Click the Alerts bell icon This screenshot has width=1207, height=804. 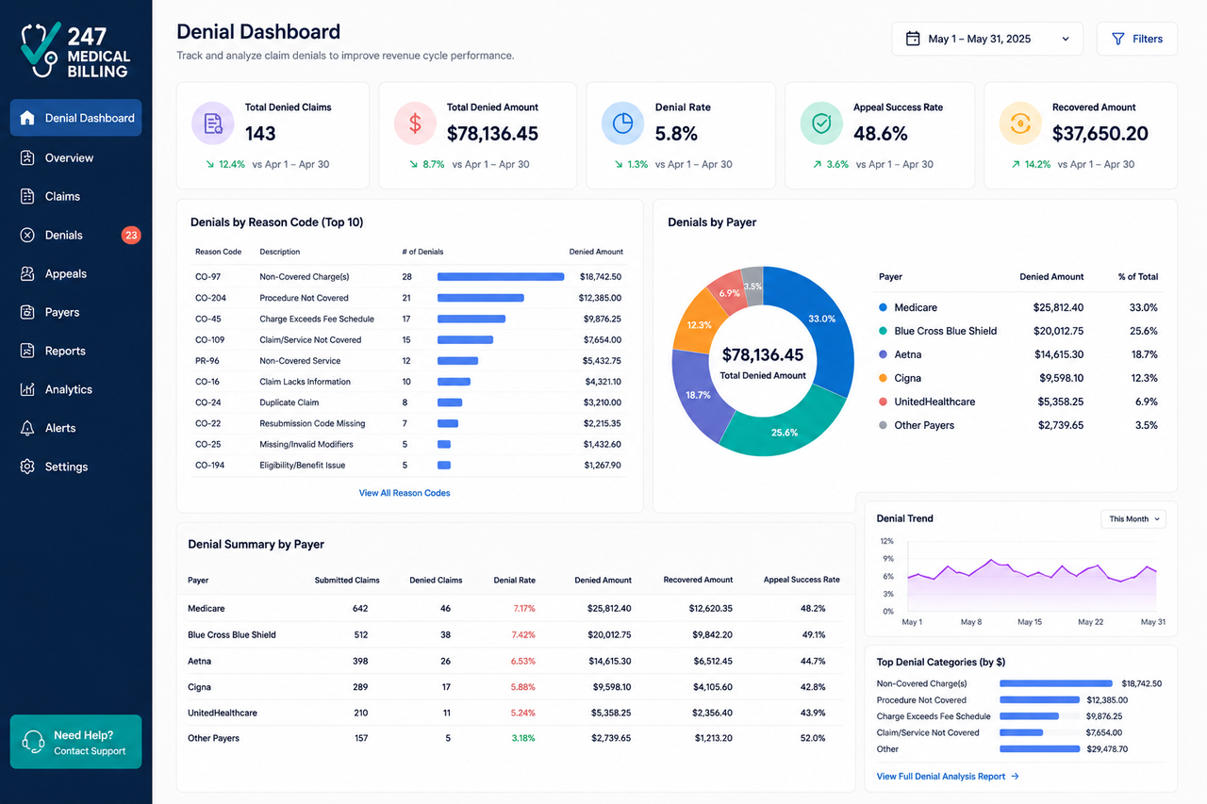tap(27, 428)
